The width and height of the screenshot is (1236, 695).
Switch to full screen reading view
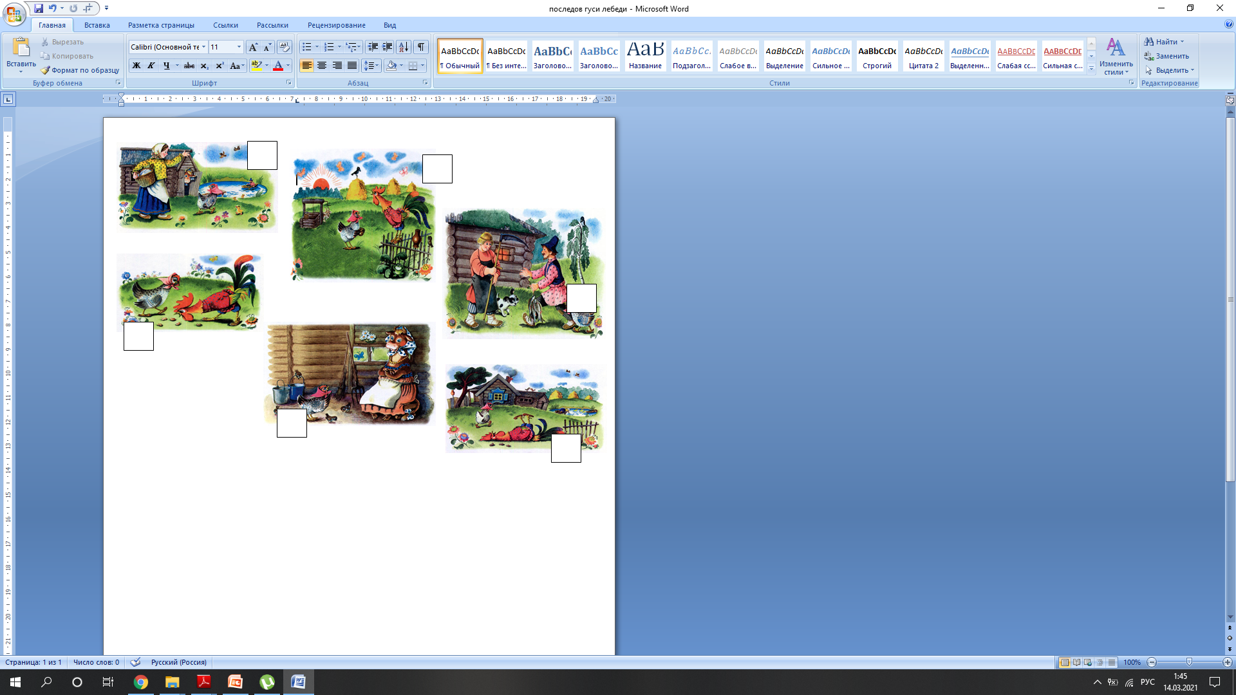click(1076, 662)
